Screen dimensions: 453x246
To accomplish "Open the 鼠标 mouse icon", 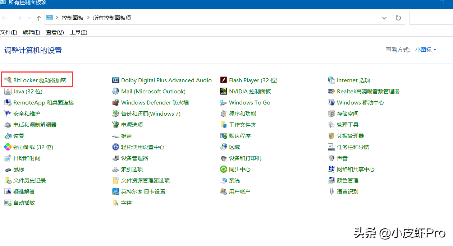I will pos(8,169).
